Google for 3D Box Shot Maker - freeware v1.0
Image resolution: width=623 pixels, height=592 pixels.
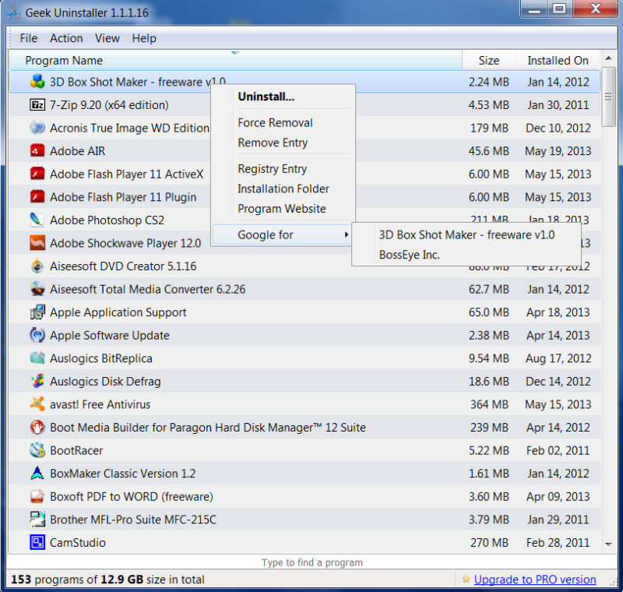coord(466,234)
